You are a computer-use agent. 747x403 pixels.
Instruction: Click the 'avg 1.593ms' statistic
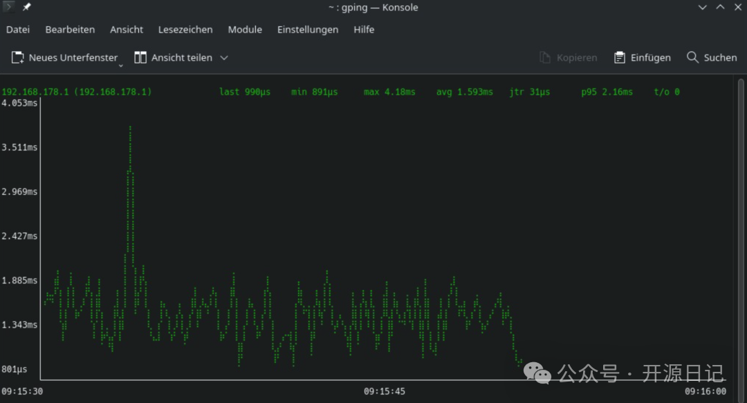pyautogui.click(x=465, y=92)
